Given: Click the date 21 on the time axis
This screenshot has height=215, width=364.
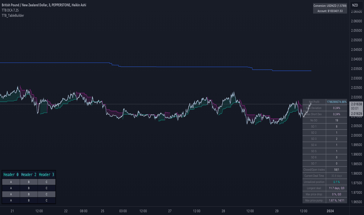Looking at the screenshot, I should click(12, 211).
